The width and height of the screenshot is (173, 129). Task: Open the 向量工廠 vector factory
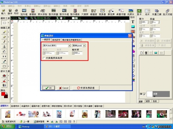tap(157, 12)
